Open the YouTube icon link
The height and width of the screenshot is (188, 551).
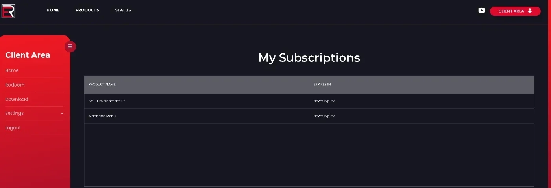(482, 11)
